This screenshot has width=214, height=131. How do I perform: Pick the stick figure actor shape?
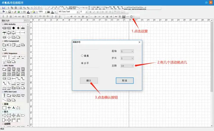pyautogui.click(x=4, y=96)
